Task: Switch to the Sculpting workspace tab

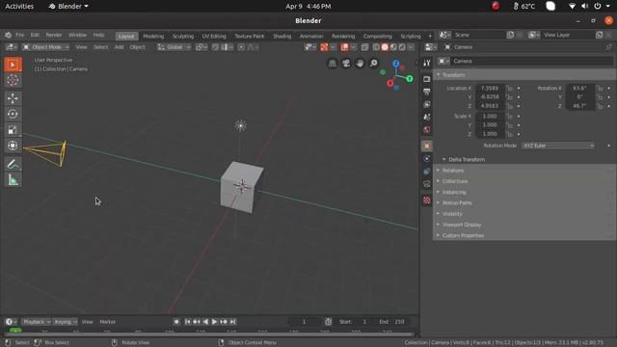Action: 183,36
